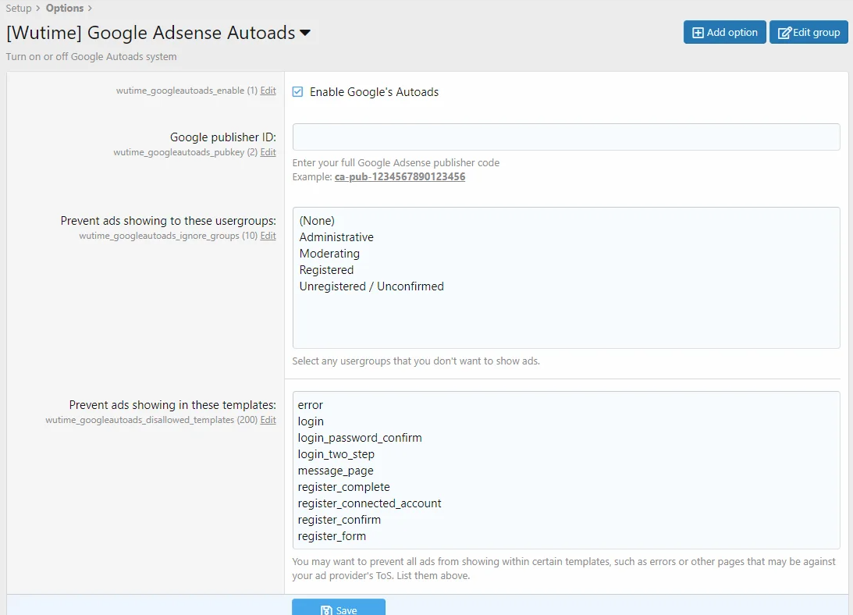
Task: Click the register_confirm template line
Action: pos(339,519)
